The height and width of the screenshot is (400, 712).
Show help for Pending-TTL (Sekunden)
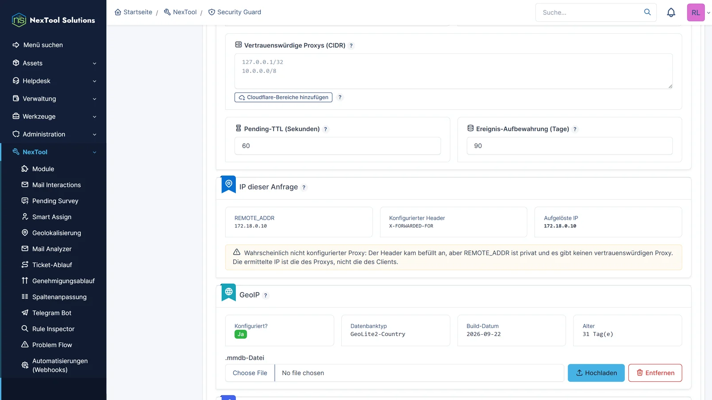(x=325, y=129)
